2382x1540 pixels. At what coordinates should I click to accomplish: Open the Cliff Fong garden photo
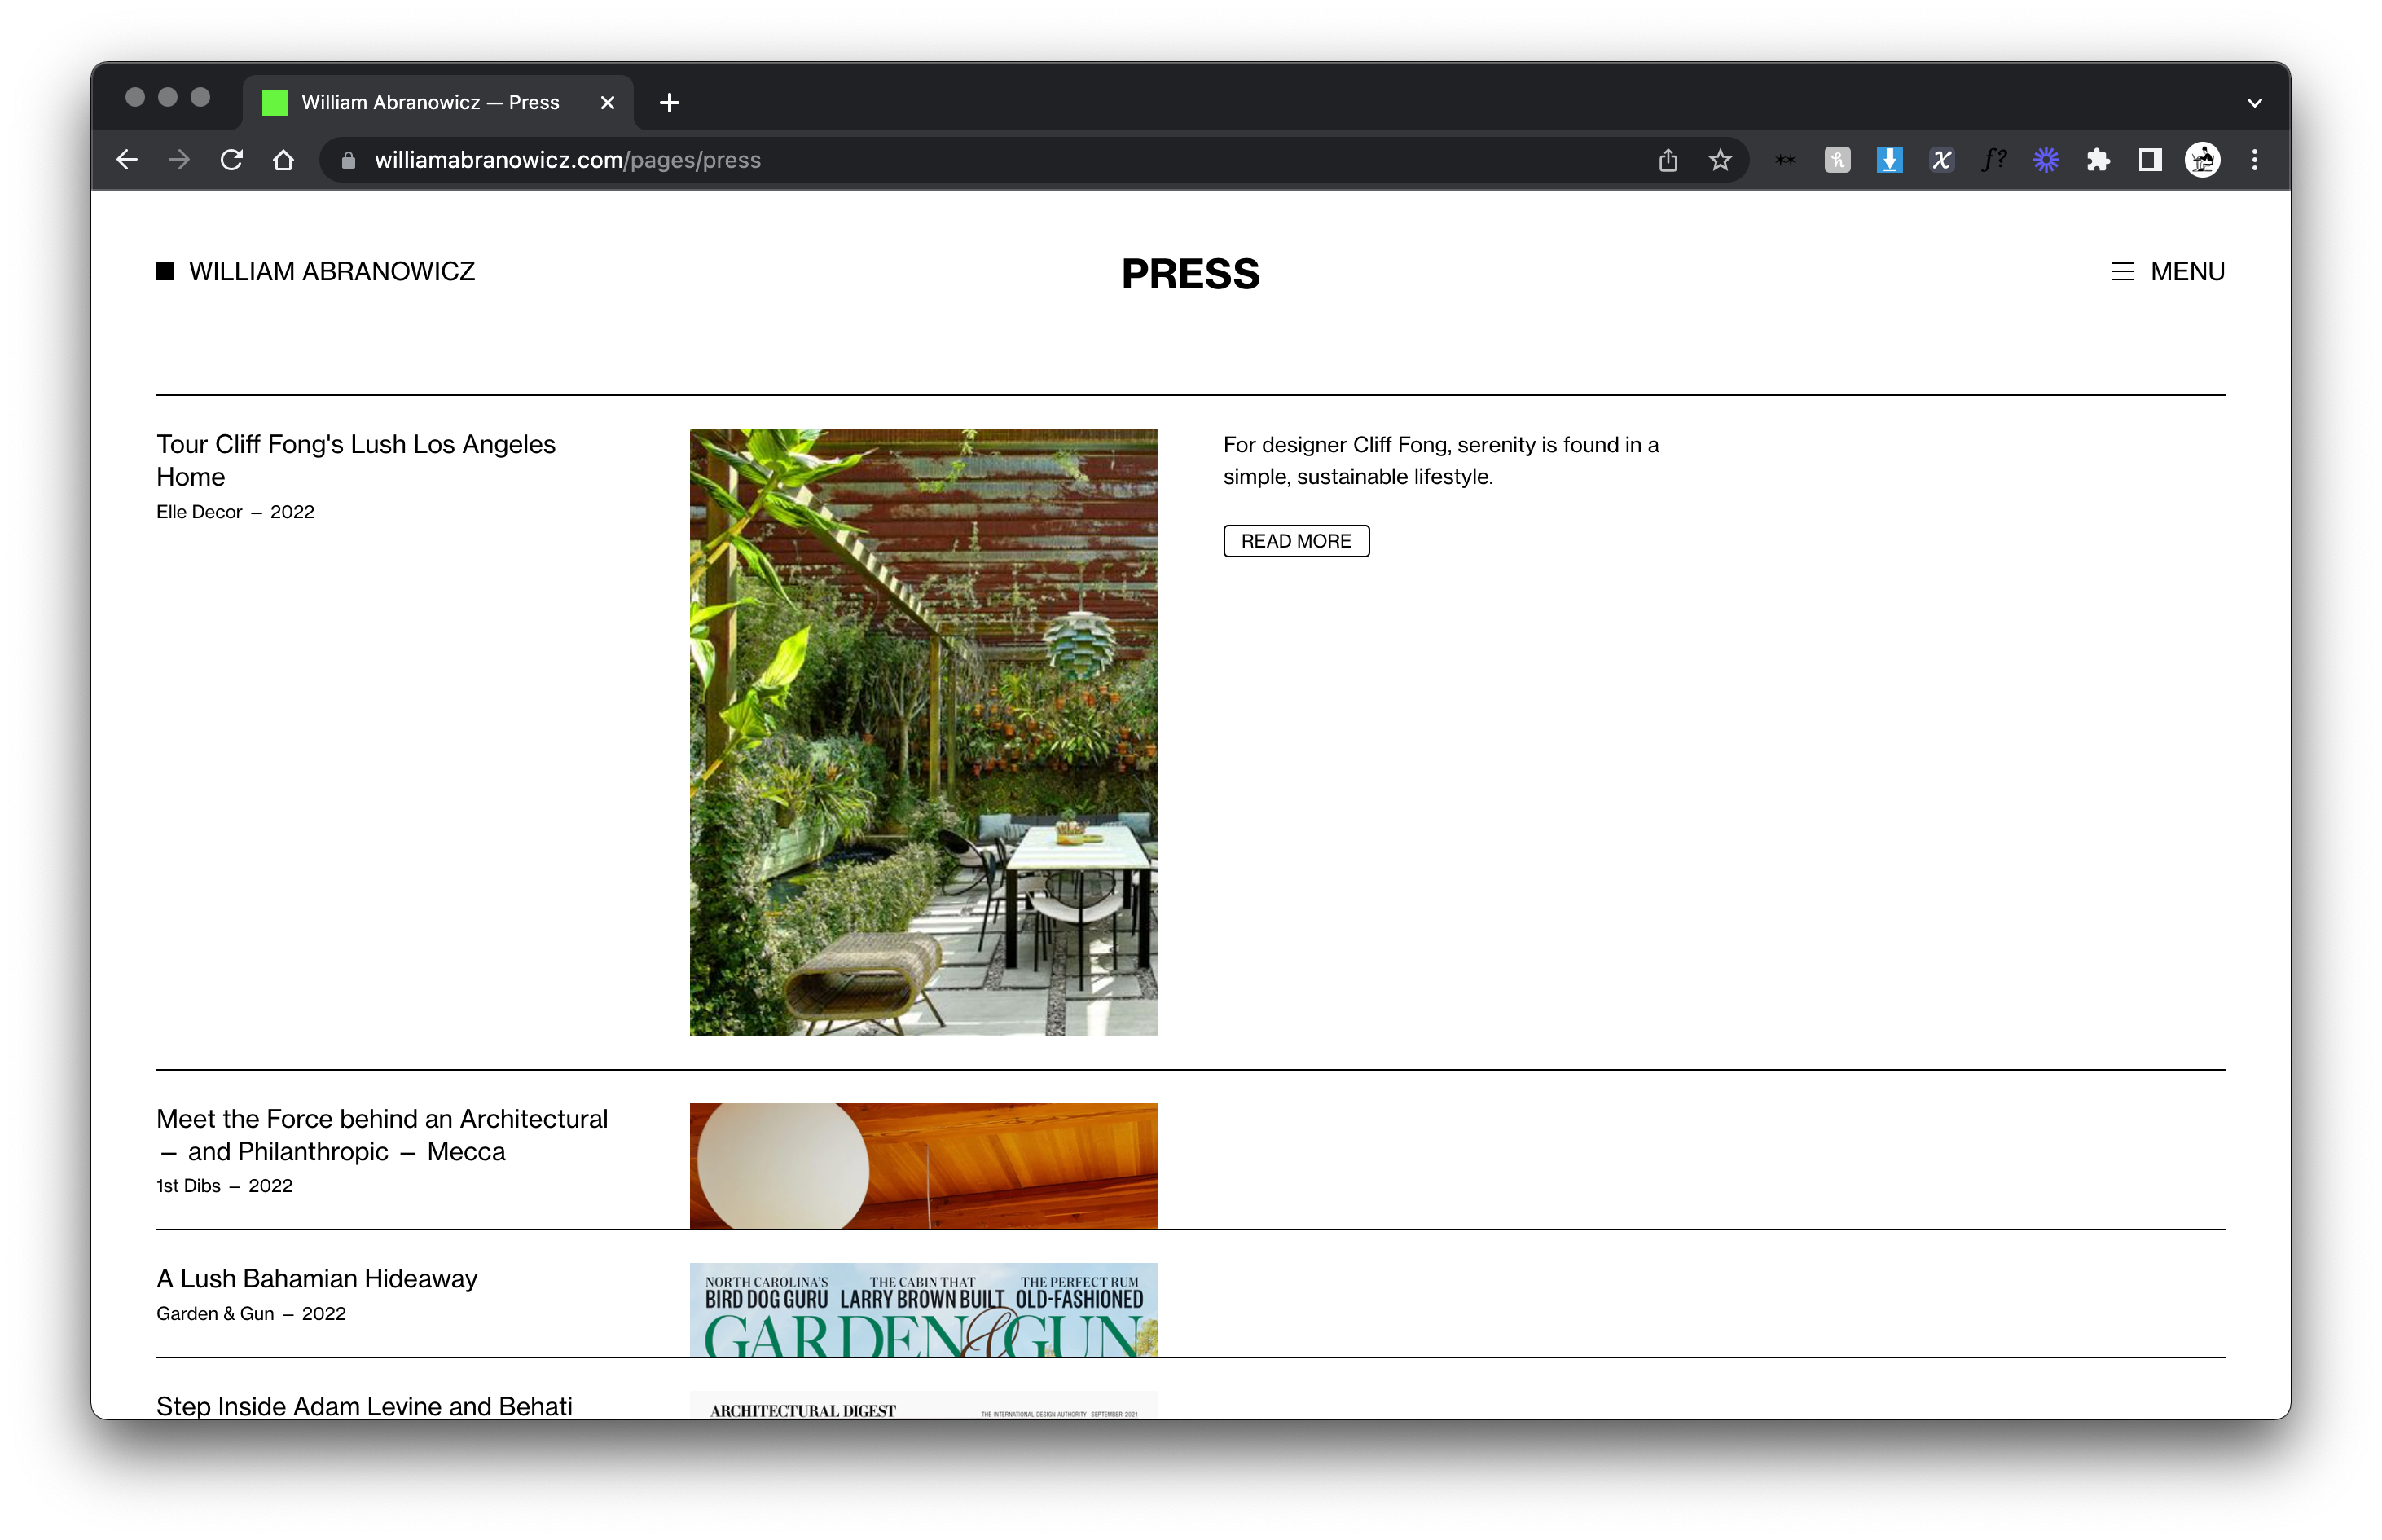tap(924, 732)
